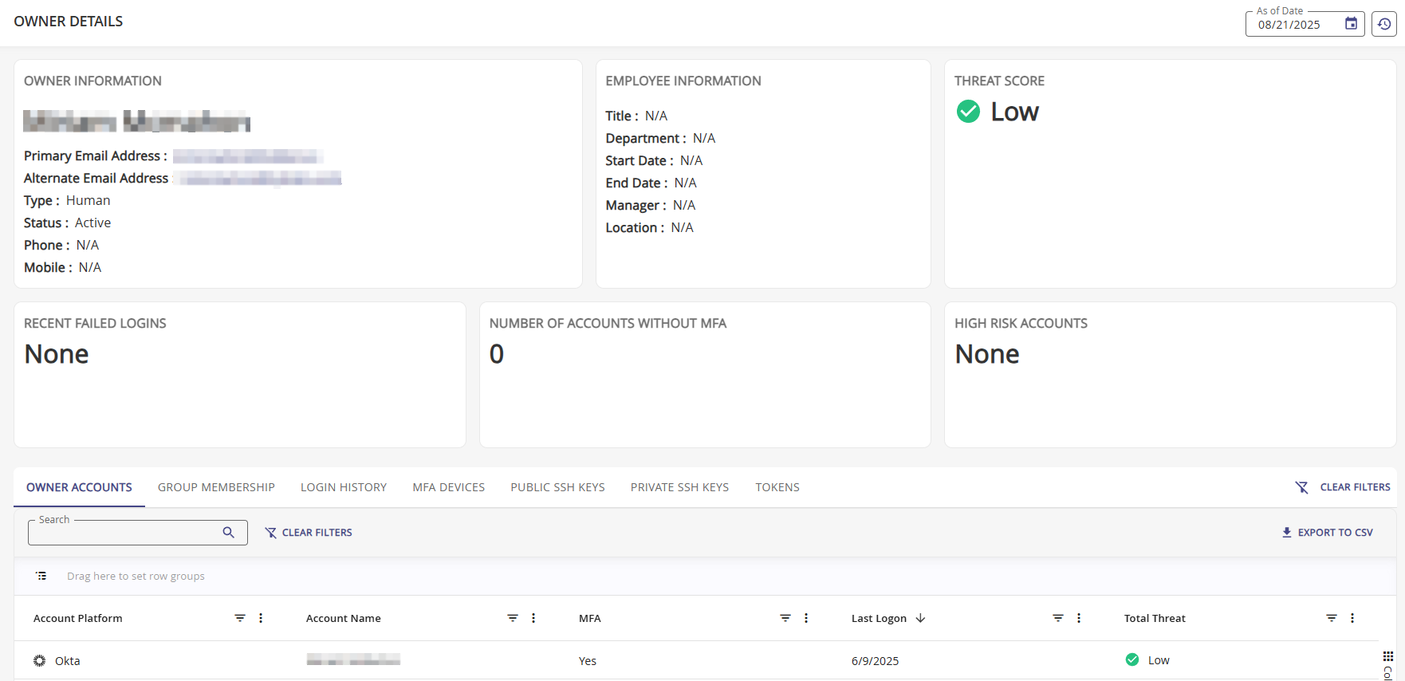
Task: Click the search magnifier icon
Action: tap(229, 533)
